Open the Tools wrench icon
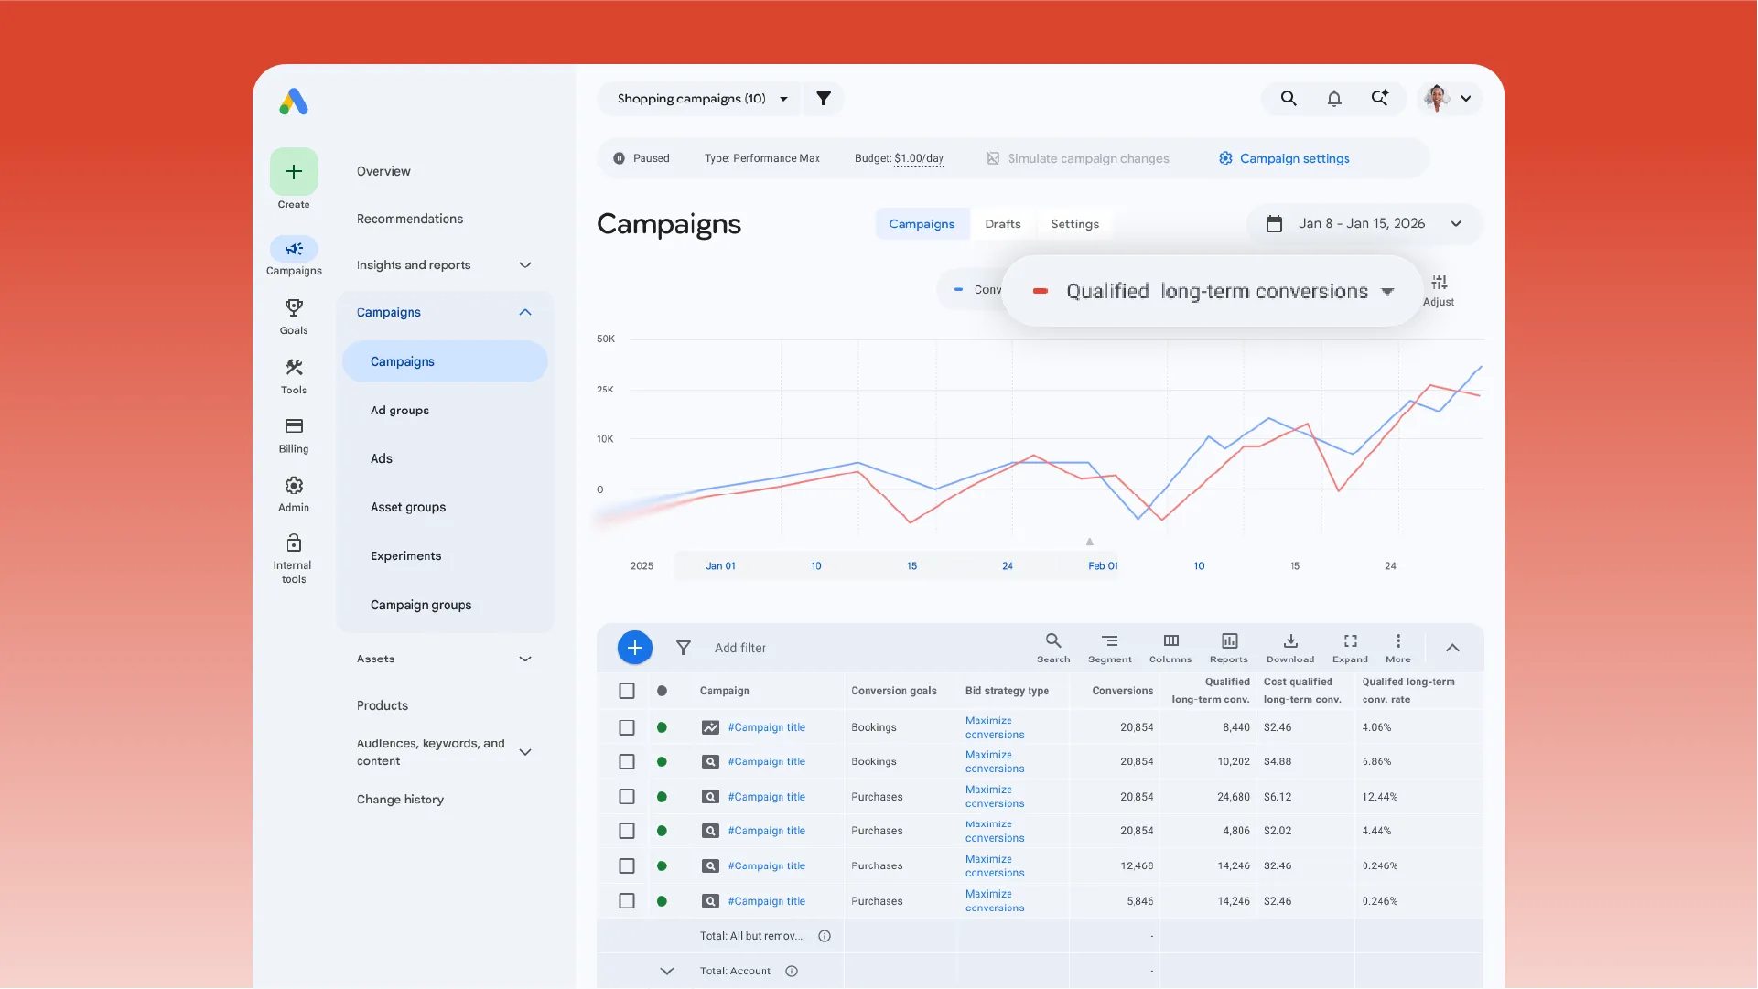The image size is (1758, 989). [294, 368]
